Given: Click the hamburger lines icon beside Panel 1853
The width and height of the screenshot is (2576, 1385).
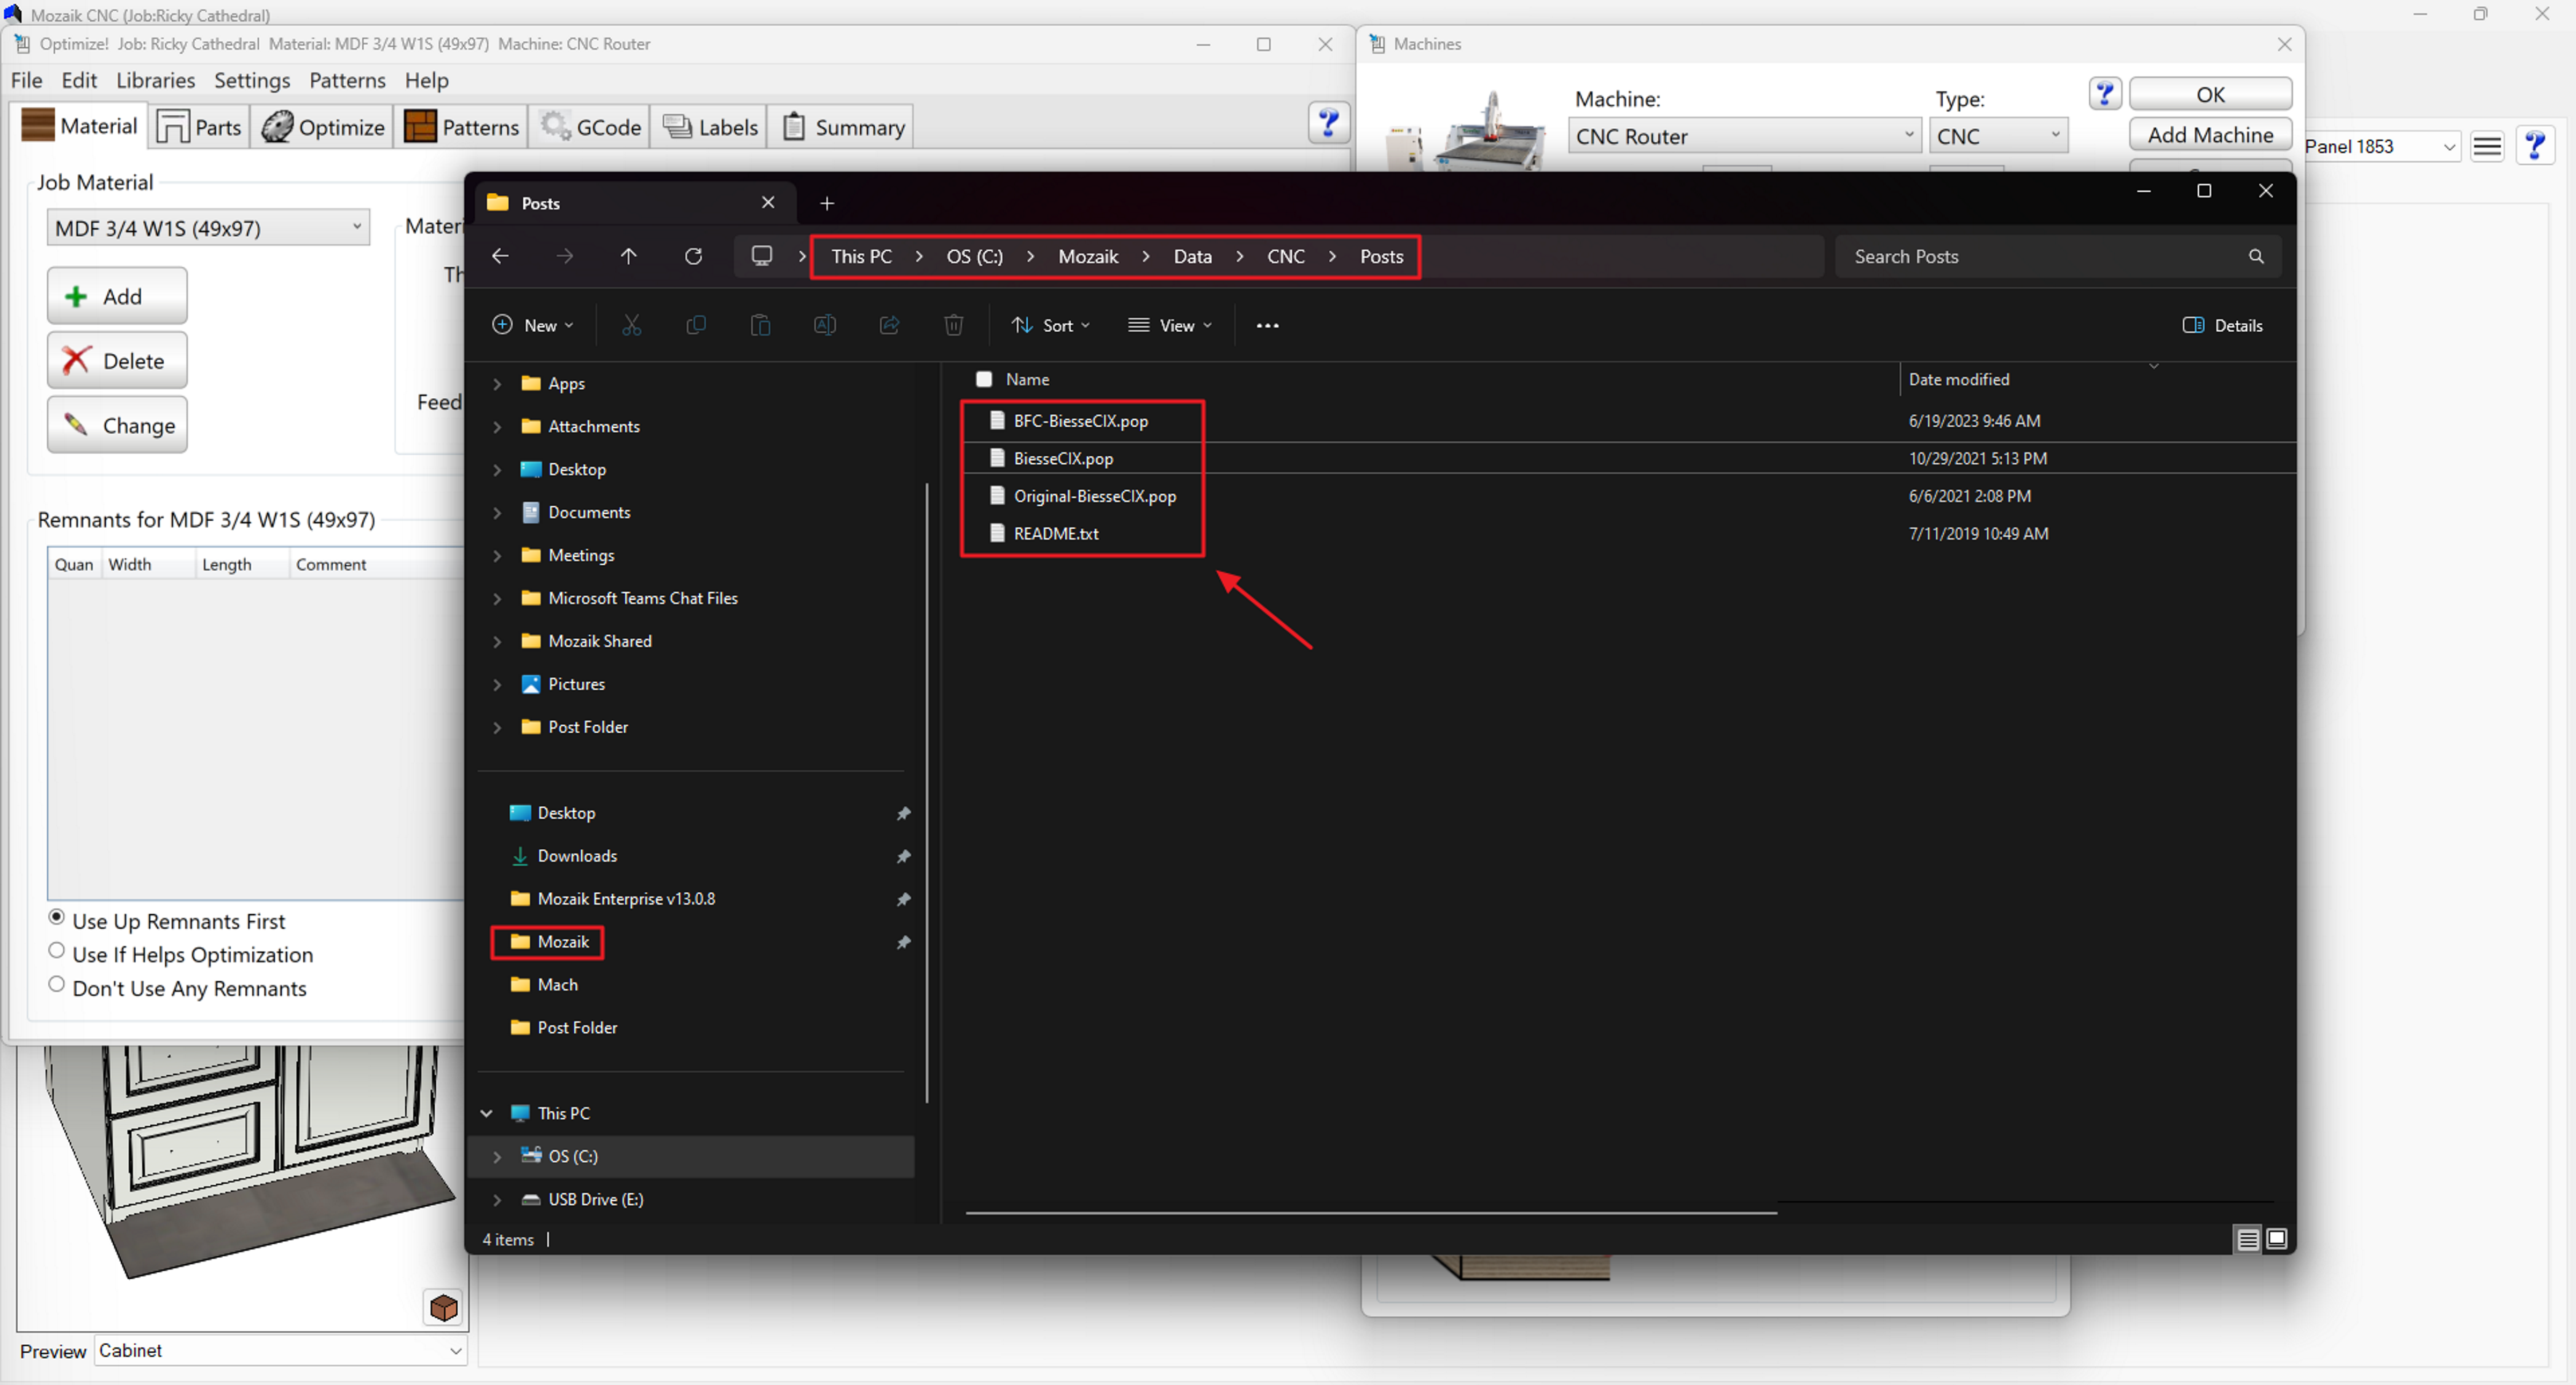Looking at the screenshot, I should [x=2486, y=147].
